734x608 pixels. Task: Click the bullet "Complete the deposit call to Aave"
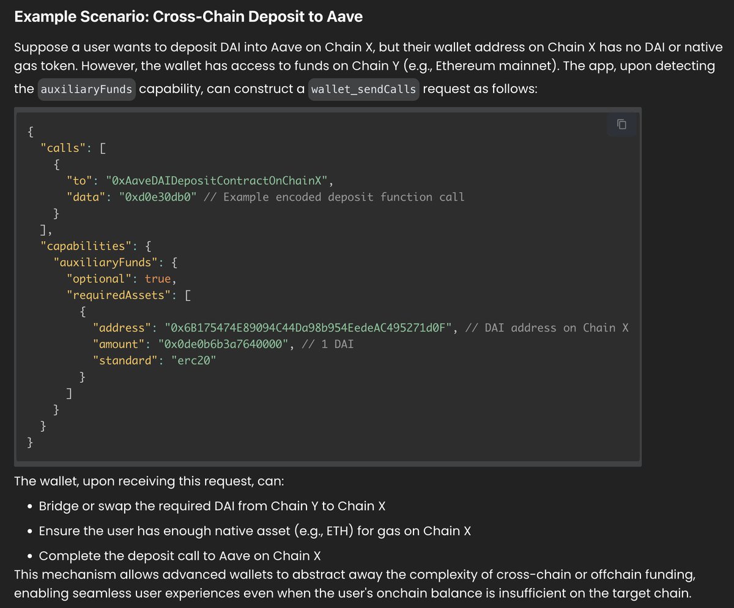(x=180, y=556)
